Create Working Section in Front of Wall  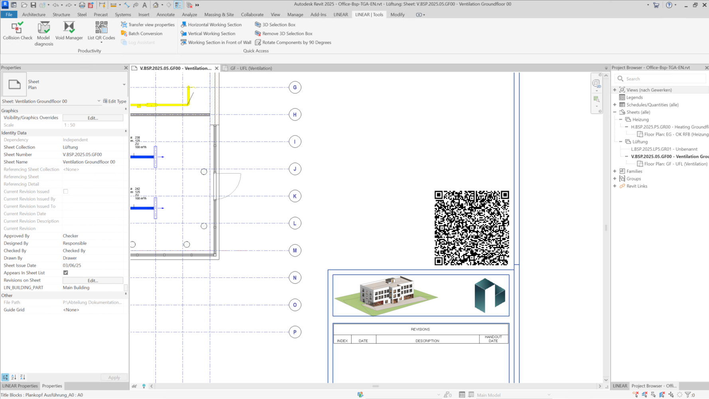(216, 42)
